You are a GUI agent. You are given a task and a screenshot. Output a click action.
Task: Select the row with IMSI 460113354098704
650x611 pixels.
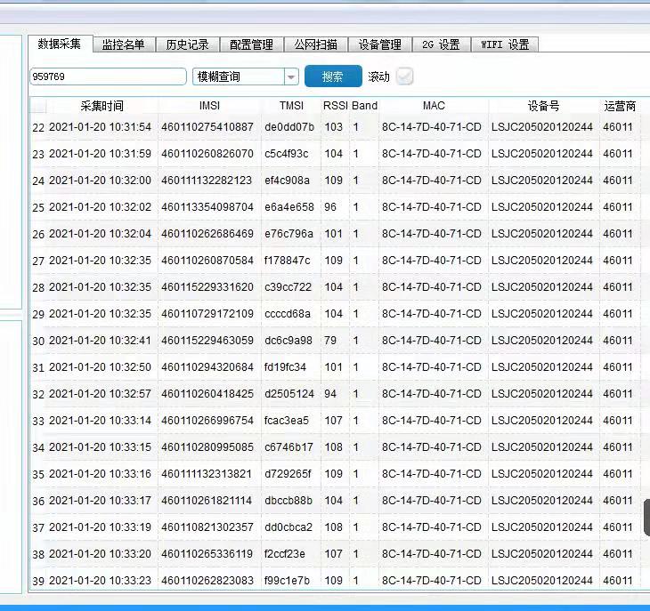coord(207,207)
